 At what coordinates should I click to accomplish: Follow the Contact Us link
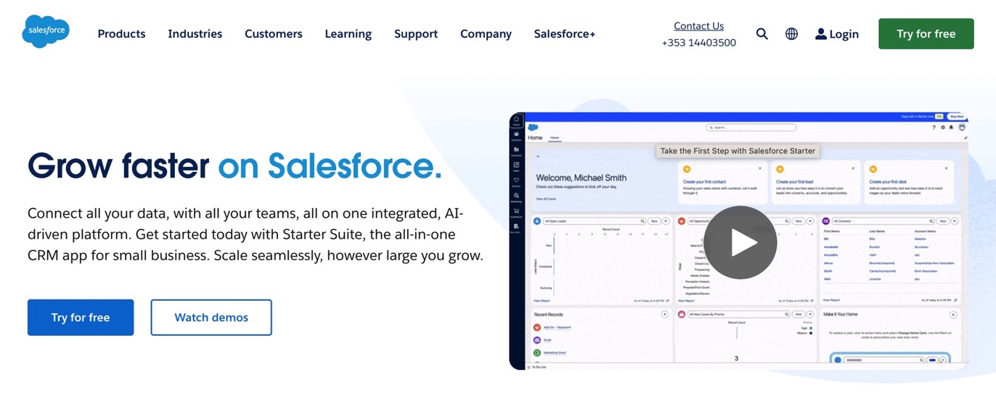coord(698,26)
